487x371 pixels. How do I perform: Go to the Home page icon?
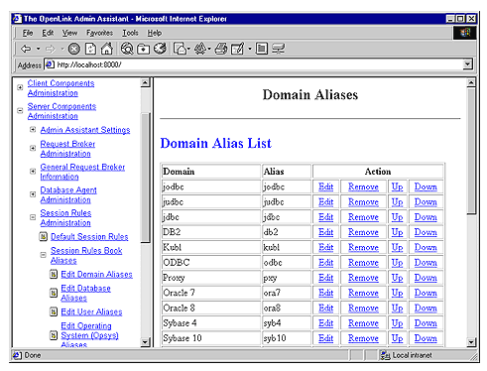107,49
